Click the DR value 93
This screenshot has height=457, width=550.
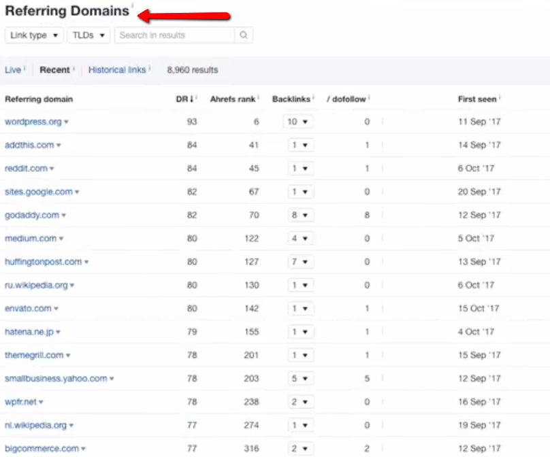click(x=192, y=122)
